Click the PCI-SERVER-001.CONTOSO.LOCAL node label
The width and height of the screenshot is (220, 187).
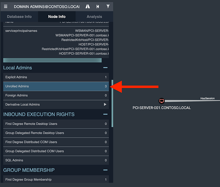[x=162, y=108]
